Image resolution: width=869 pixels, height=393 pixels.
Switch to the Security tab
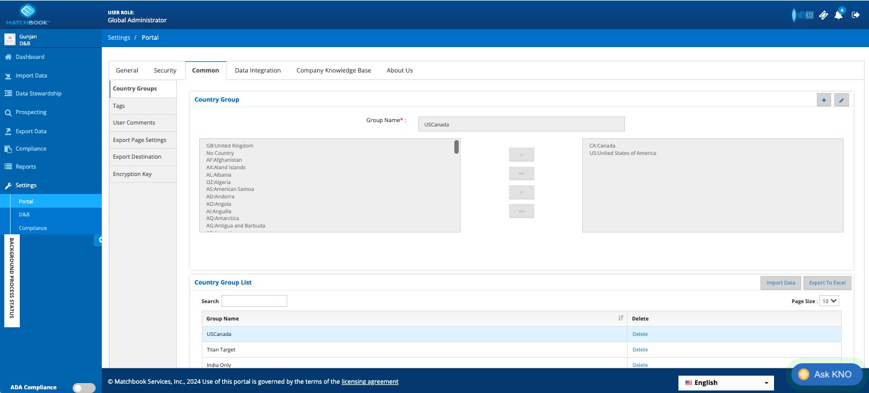[x=165, y=71]
